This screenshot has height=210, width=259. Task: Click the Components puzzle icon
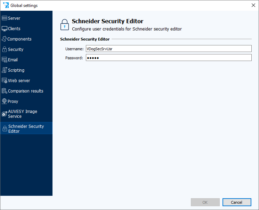click(4, 39)
